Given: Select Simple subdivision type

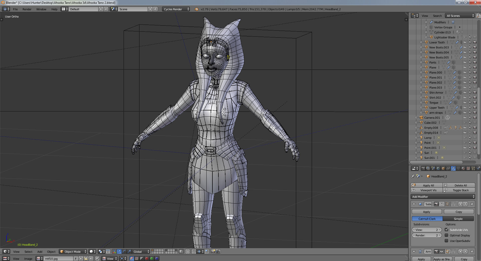Looking at the screenshot, I should pos(458,219).
